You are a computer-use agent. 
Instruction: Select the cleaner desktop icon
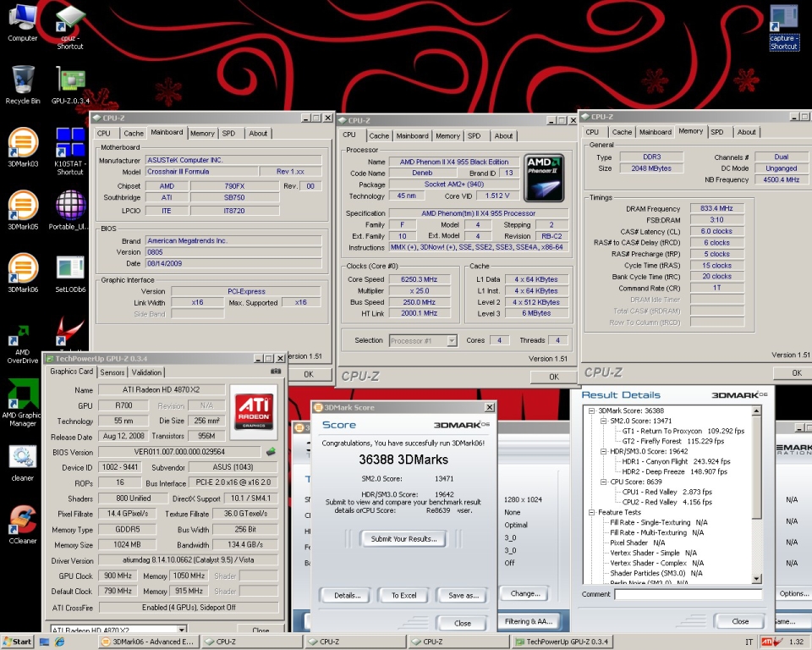(22, 464)
